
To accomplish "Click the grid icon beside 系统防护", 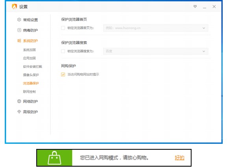I will pyautogui.click(x=19, y=40).
